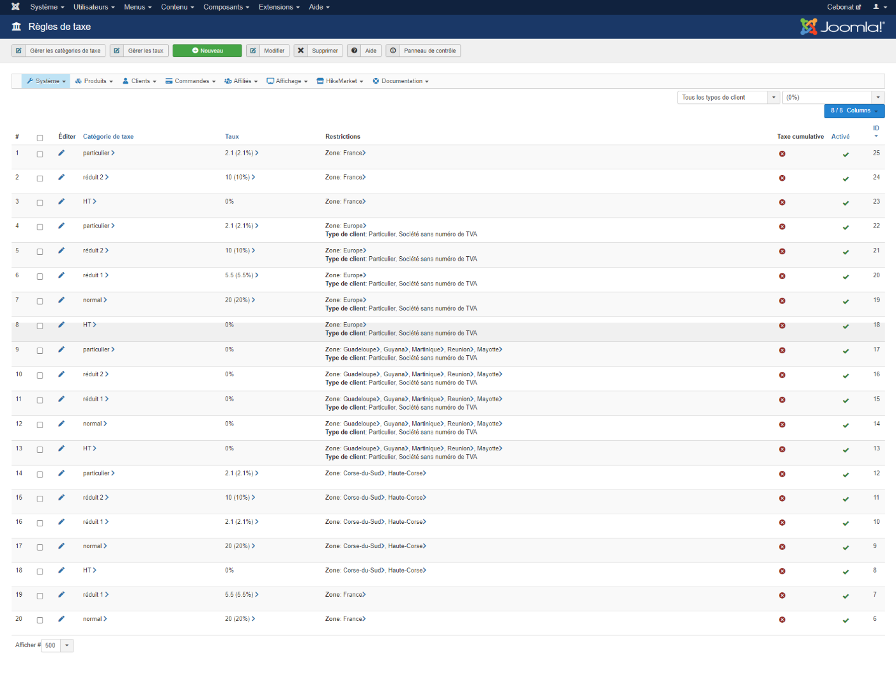Tick the checkbox for row 18
The width and height of the screenshot is (896, 690).
[x=40, y=572]
